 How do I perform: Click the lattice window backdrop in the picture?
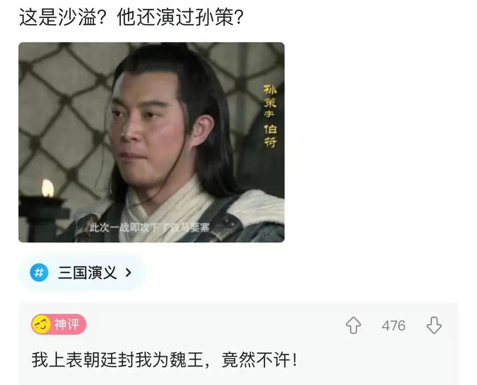[x=61, y=116]
